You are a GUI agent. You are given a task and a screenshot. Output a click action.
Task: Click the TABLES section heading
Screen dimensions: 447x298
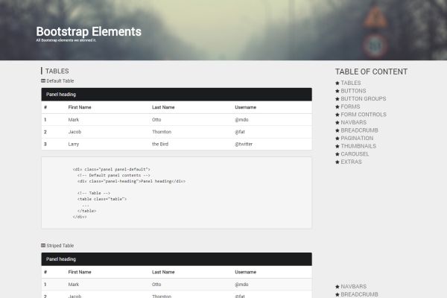[57, 71]
